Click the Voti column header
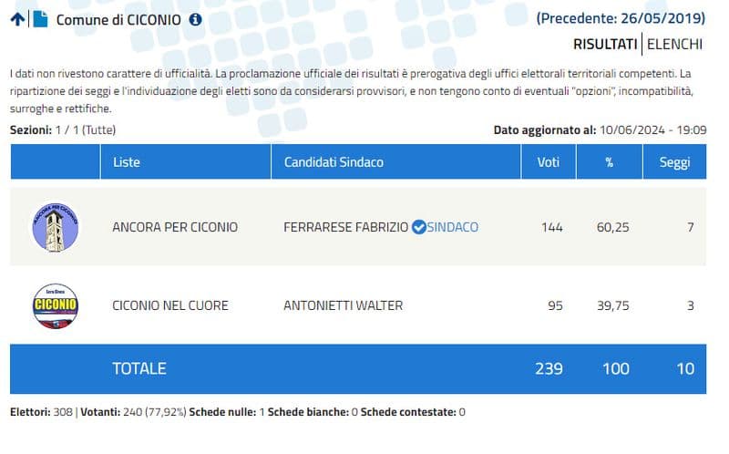Image resolution: width=729 pixels, height=454 pixels. click(549, 162)
